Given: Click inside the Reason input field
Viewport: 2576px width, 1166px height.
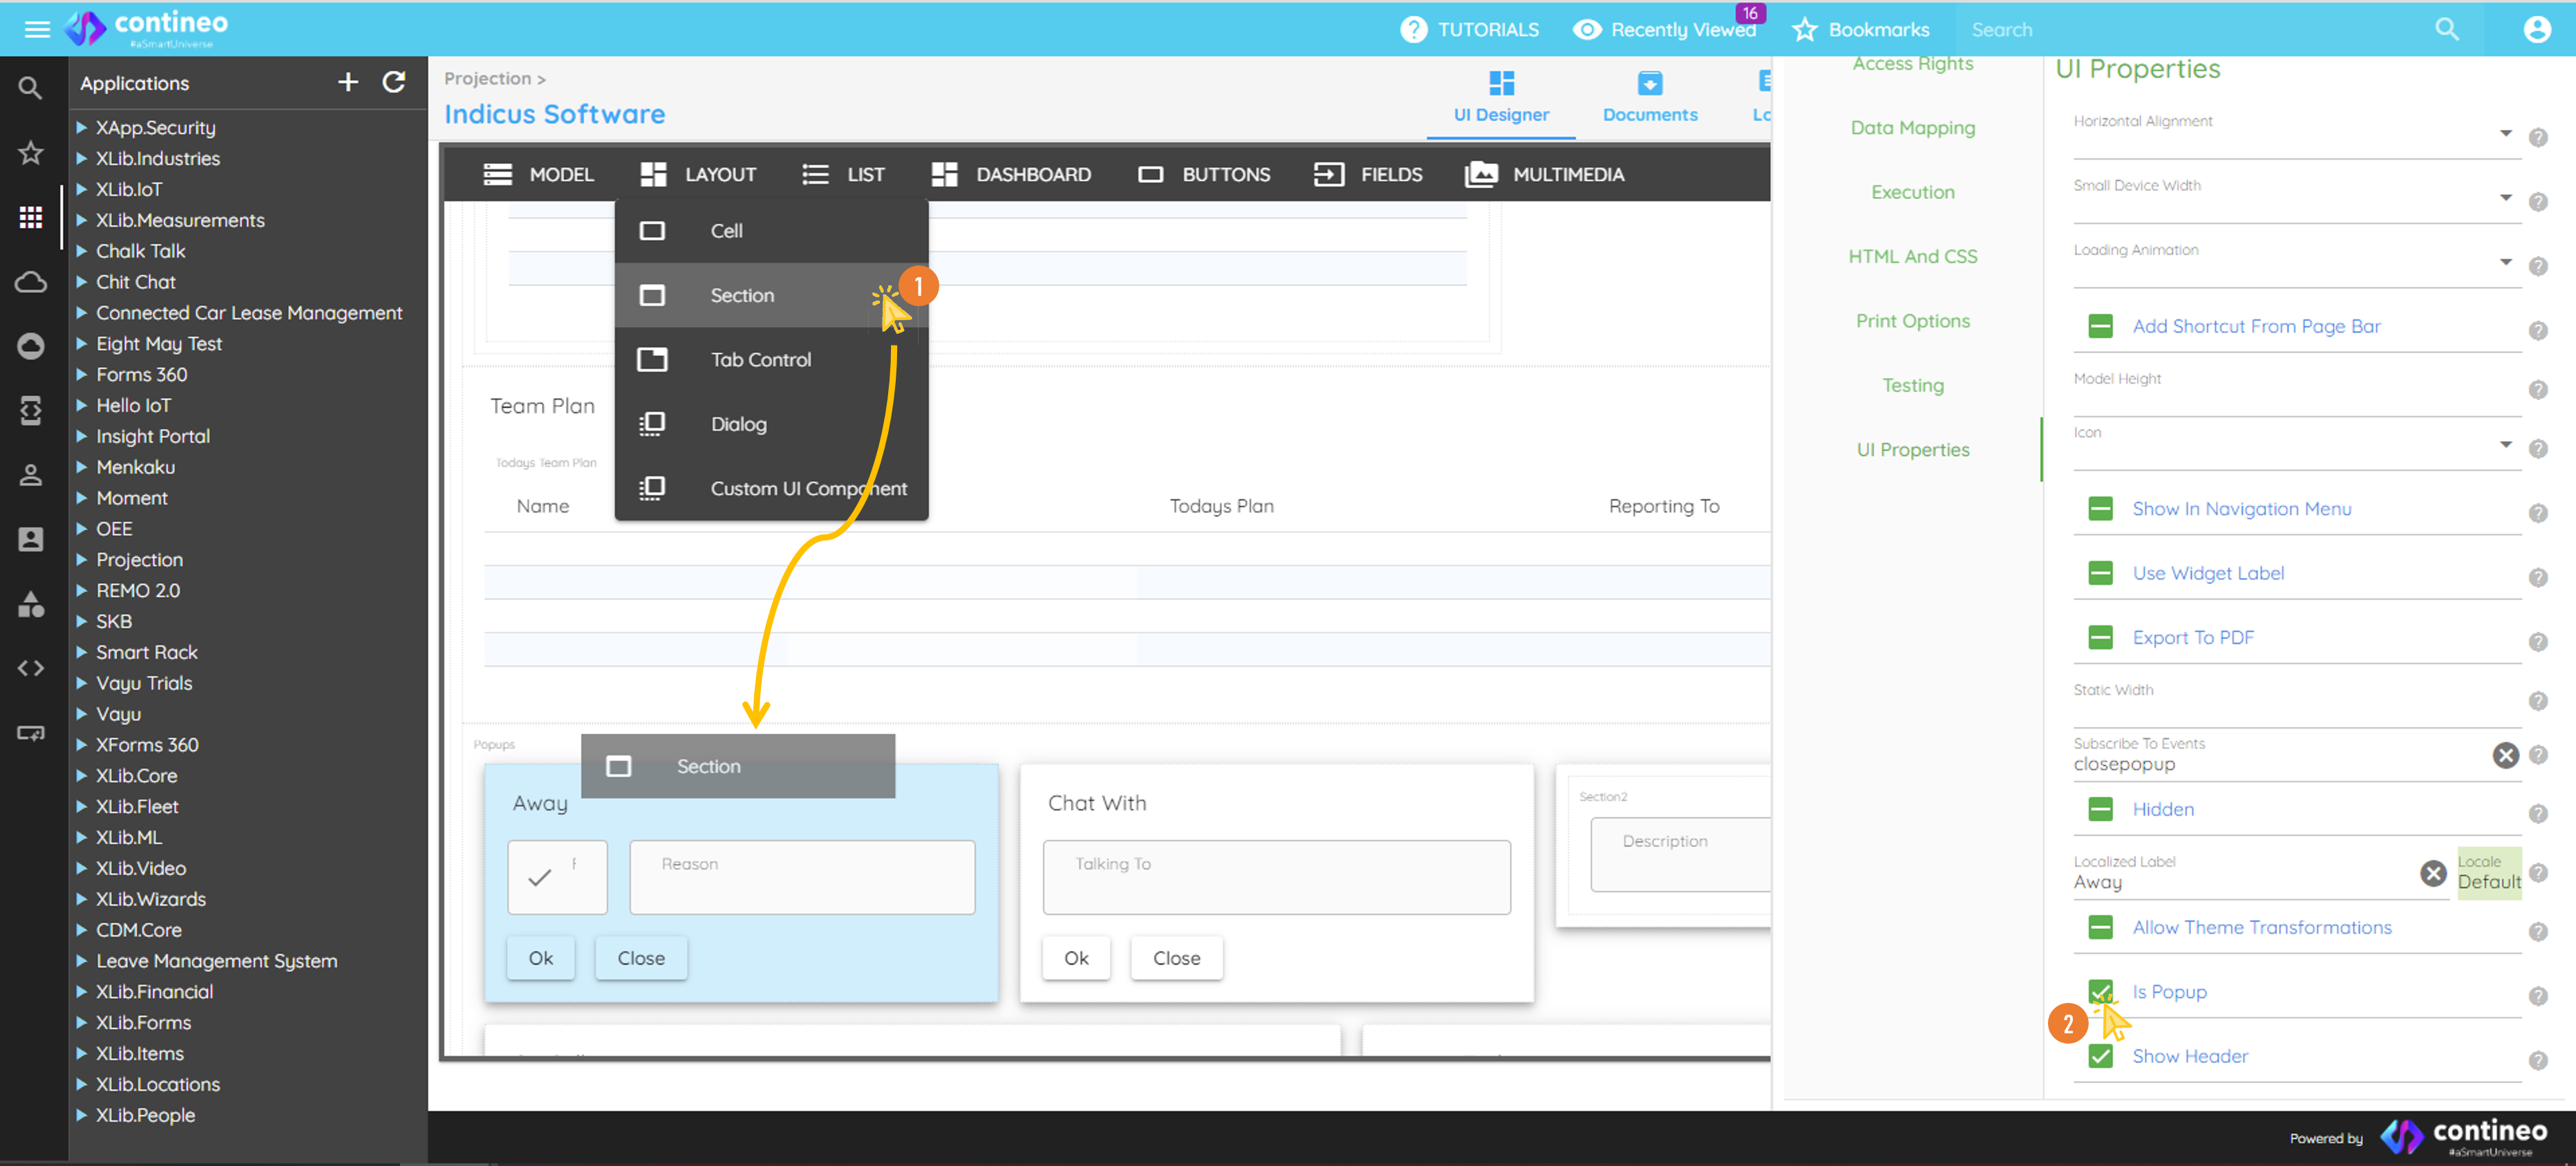Looking at the screenshot, I should tap(801, 877).
